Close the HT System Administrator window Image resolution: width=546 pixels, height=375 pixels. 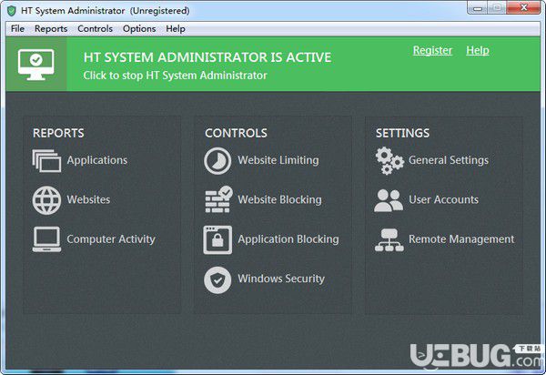coord(523,7)
